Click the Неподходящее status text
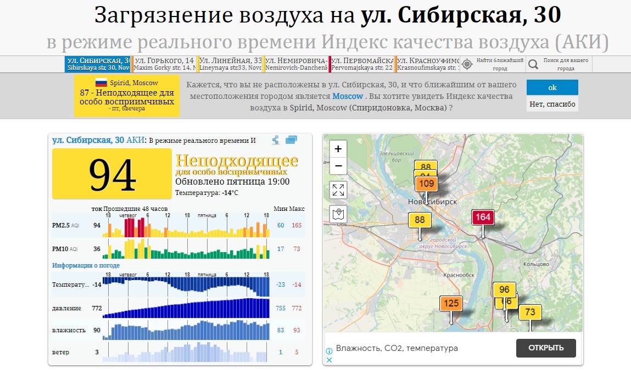The height and width of the screenshot is (385, 631). pos(237,160)
